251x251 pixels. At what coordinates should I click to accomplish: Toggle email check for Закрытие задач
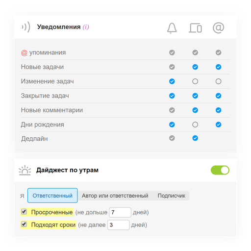point(218,96)
